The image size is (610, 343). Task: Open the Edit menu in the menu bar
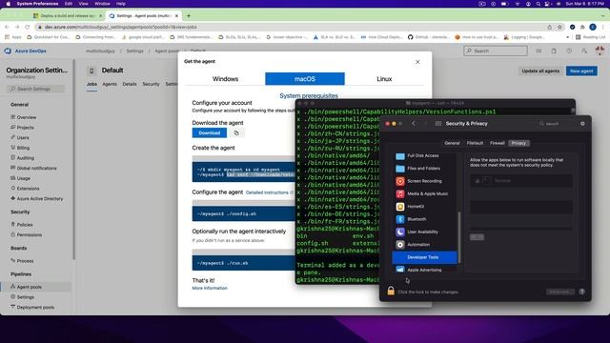pos(69,4)
